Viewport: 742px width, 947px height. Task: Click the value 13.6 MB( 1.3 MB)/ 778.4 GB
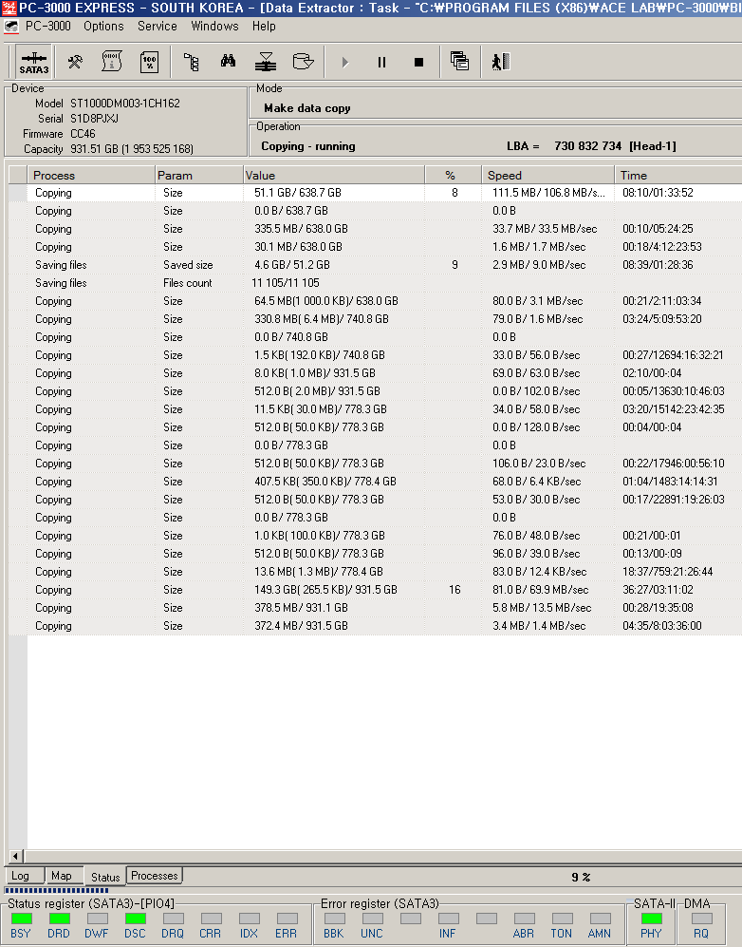pyautogui.click(x=319, y=572)
